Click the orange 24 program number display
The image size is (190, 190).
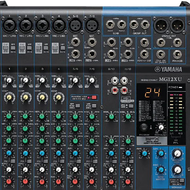tap(153, 92)
